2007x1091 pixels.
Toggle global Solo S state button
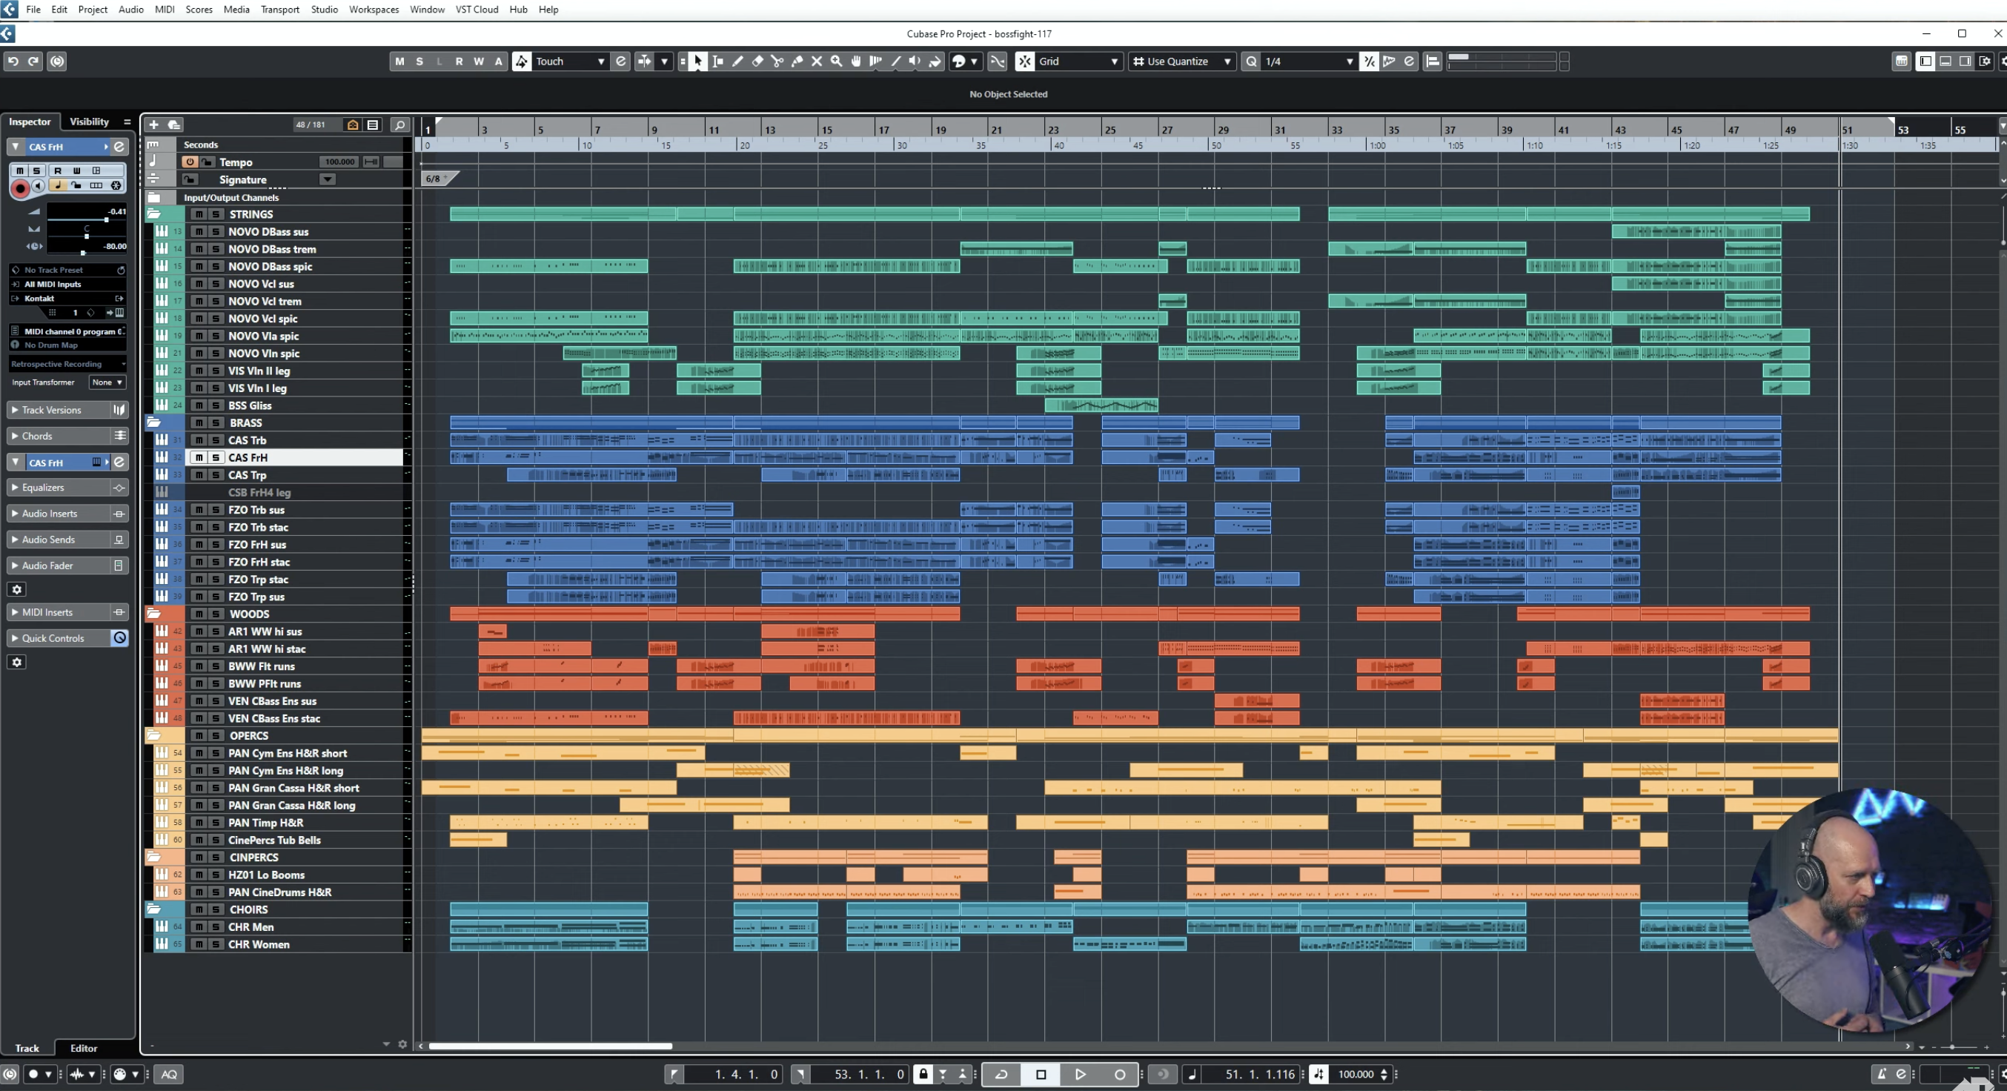(x=420, y=61)
